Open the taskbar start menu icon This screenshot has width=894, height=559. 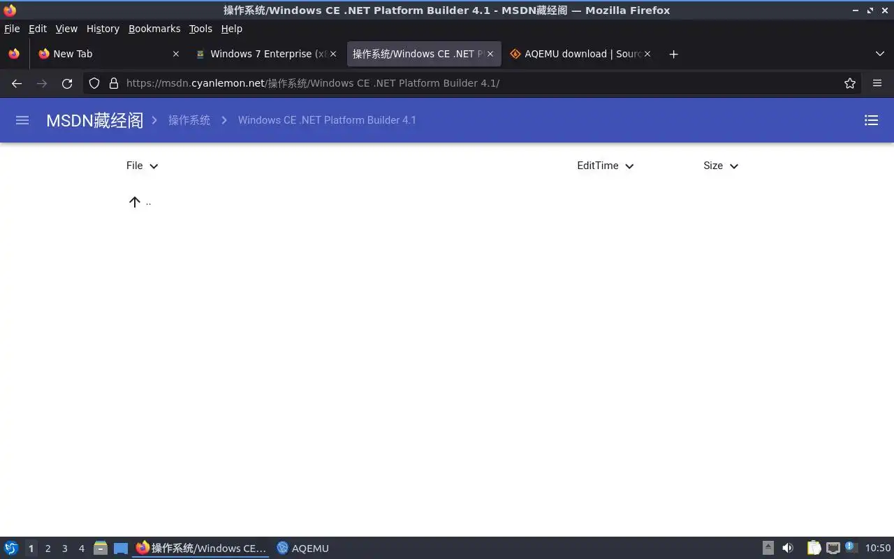click(11, 549)
